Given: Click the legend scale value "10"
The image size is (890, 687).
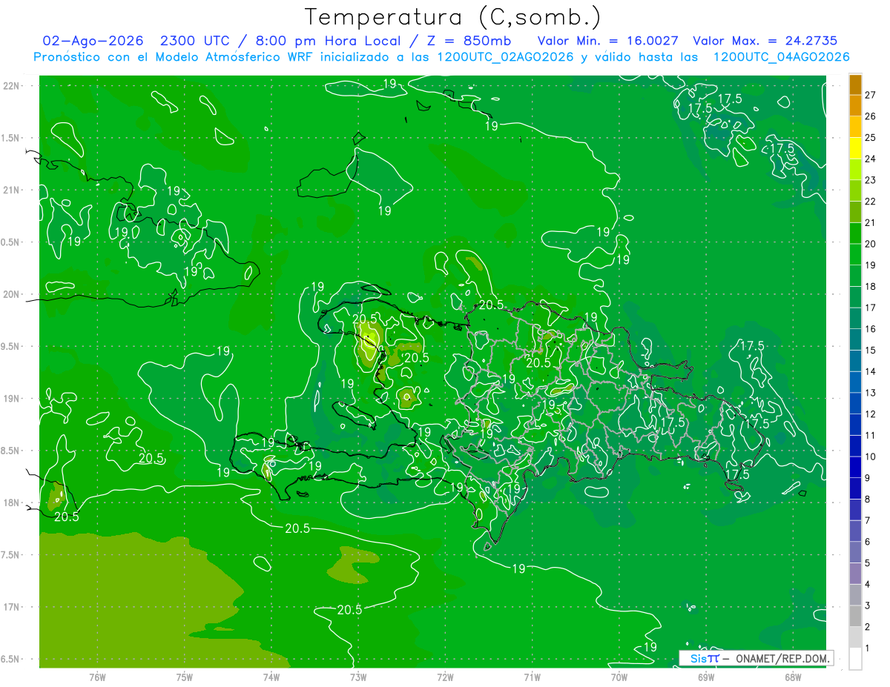Looking at the screenshot, I should [x=870, y=457].
